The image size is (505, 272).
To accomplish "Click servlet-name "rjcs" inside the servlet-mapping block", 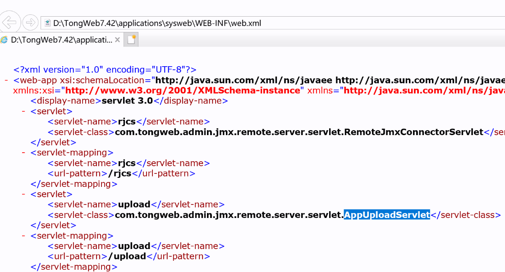I will pyautogui.click(x=127, y=163).
